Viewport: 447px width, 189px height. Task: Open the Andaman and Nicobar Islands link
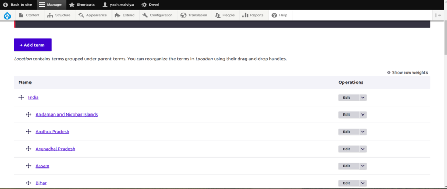67,114
